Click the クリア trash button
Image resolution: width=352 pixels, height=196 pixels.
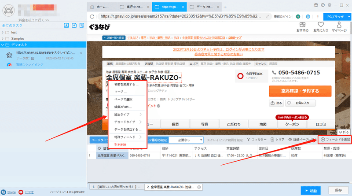[x=277, y=140]
